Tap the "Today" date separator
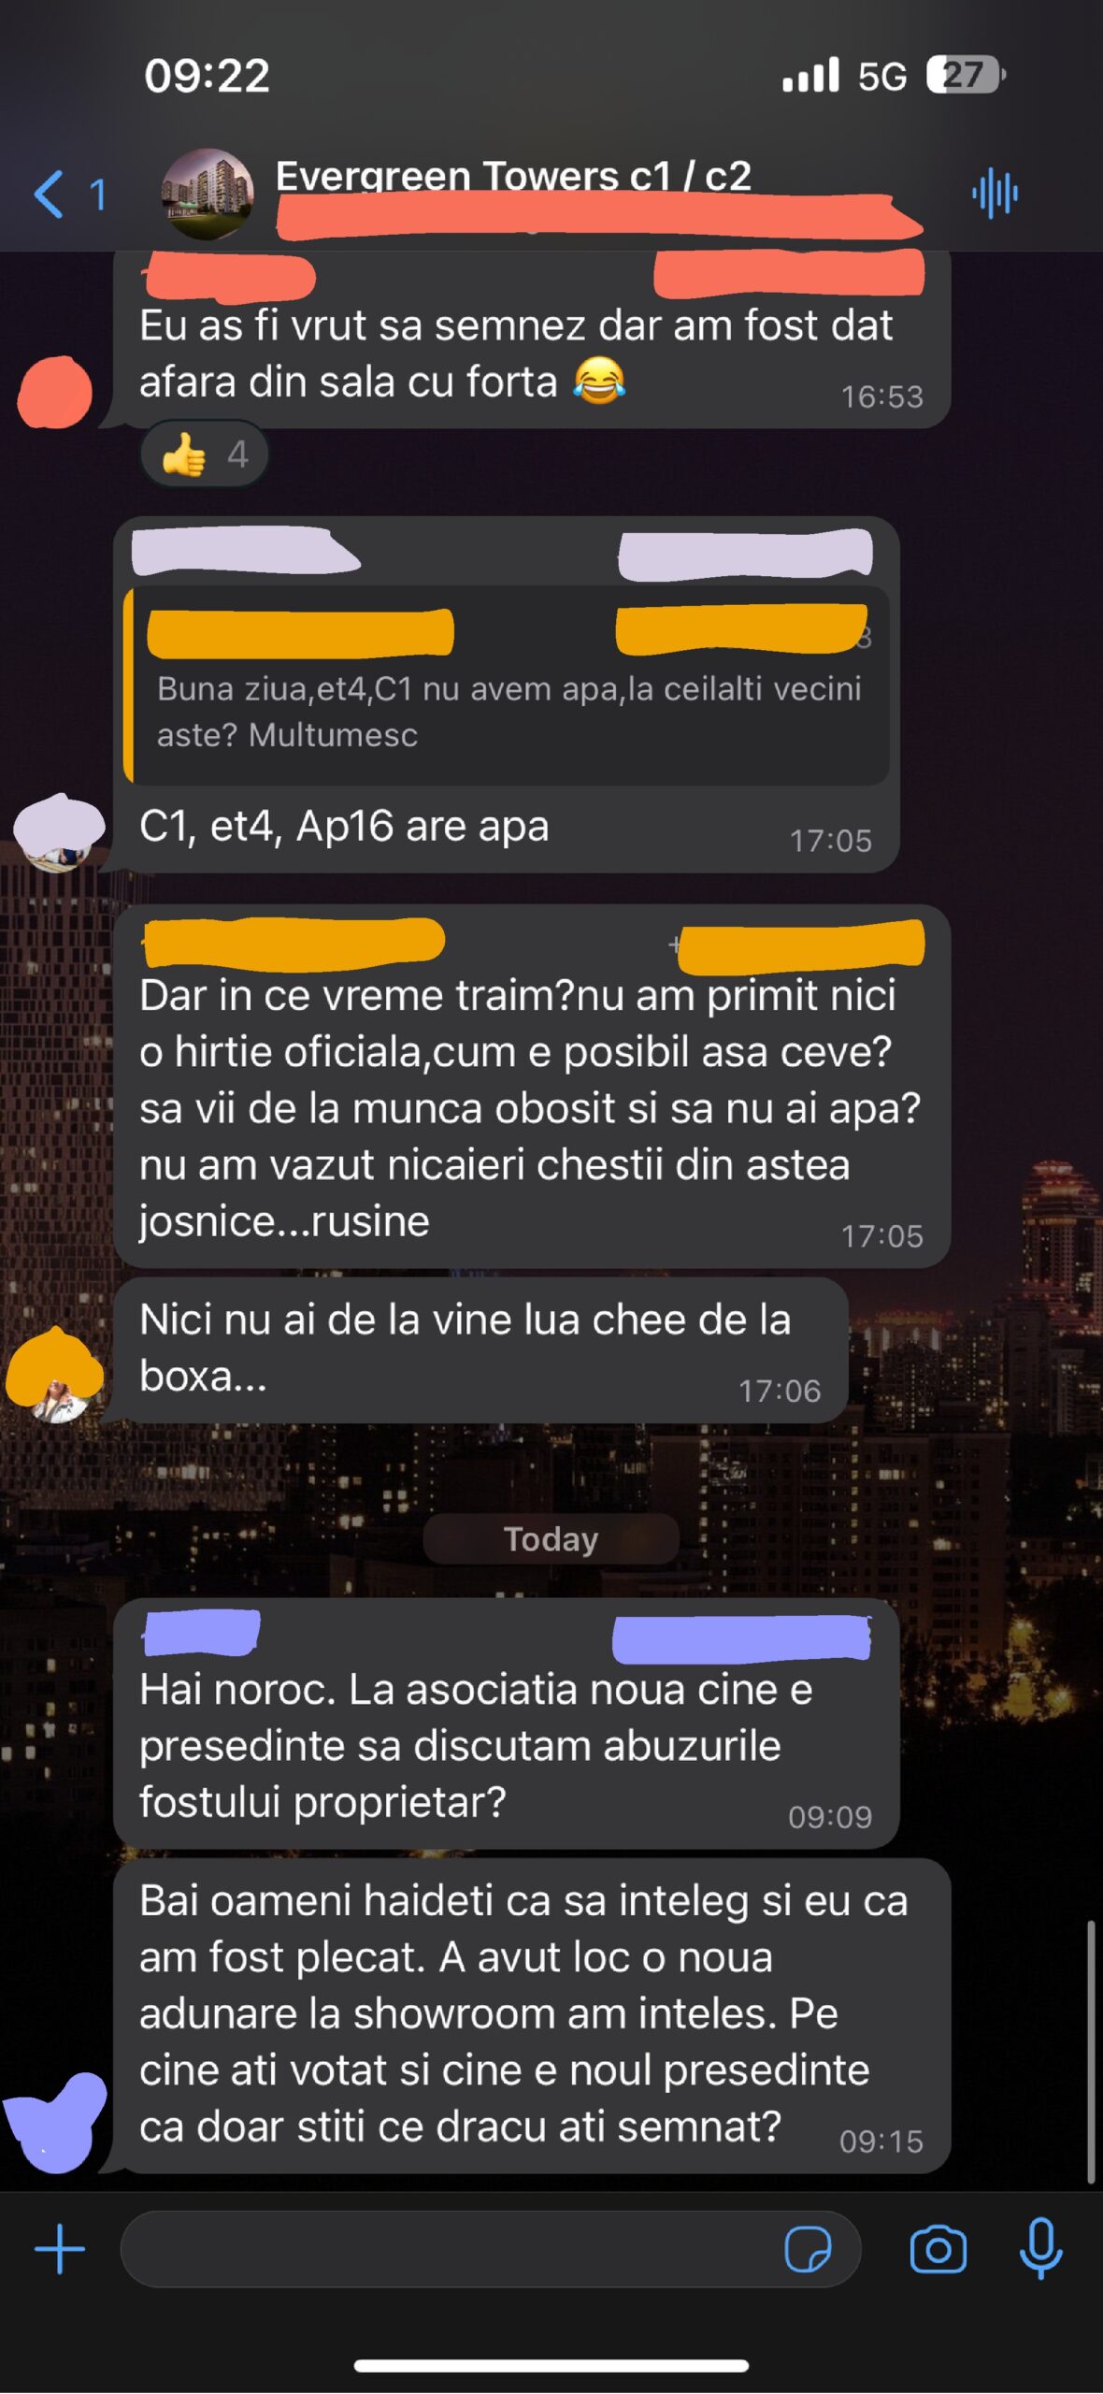The height and width of the screenshot is (2394, 1103). (551, 1538)
